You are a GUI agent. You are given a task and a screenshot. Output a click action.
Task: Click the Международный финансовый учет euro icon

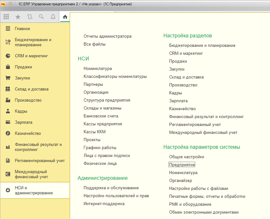pyautogui.click(x=8, y=174)
